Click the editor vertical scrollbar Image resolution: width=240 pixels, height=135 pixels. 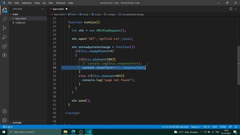click(238, 65)
